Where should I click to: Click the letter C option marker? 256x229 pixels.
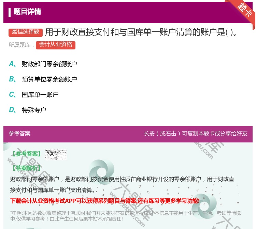12,95
